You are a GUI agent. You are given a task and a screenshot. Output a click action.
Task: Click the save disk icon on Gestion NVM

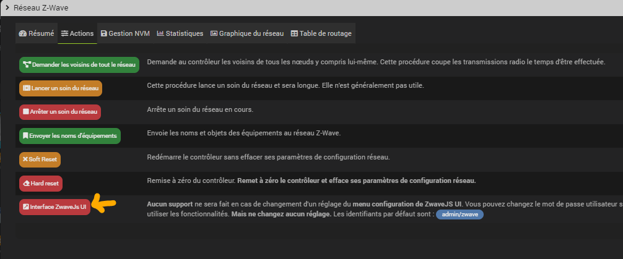pyautogui.click(x=104, y=34)
